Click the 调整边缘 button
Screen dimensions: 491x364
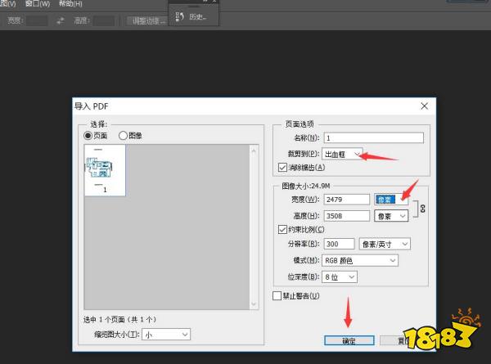coord(148,20)
